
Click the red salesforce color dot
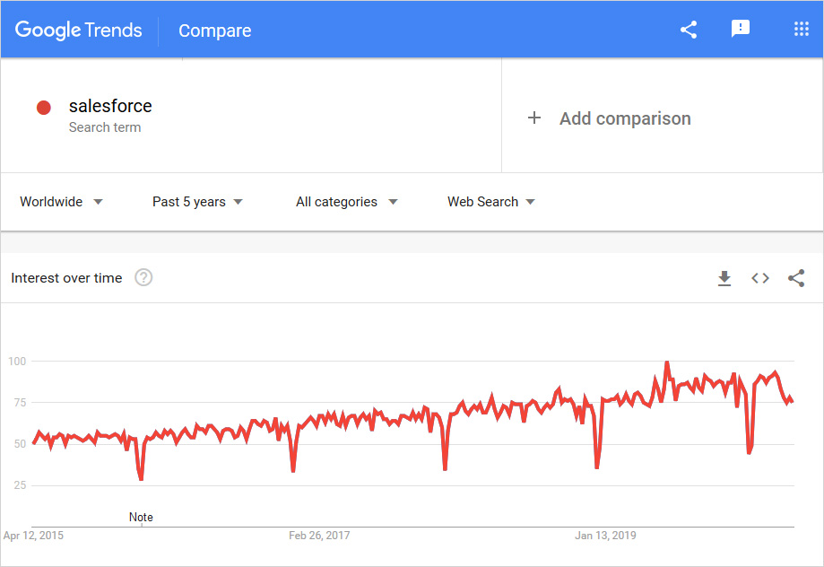[43, 108]
